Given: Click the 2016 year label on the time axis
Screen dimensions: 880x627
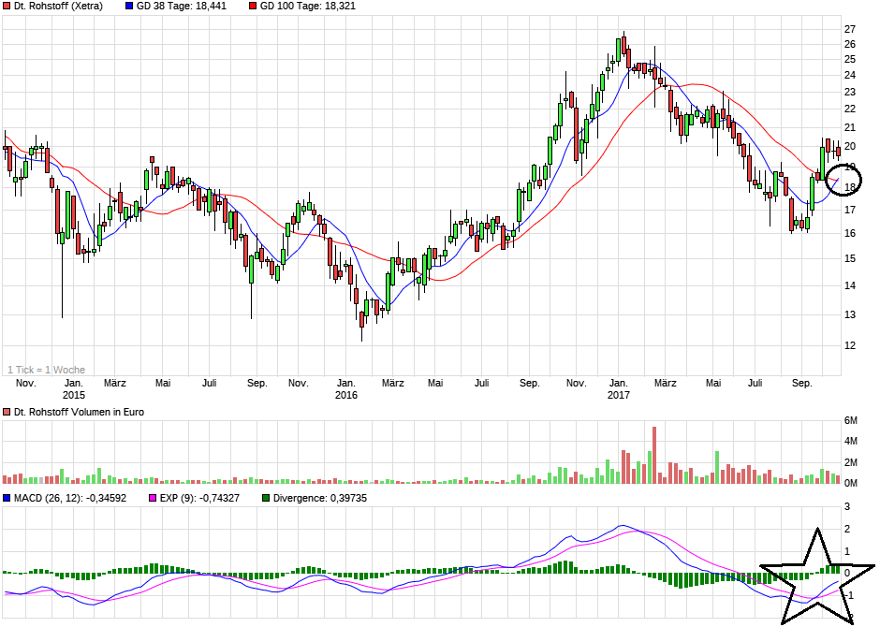Looking at the screenshot, I should coord(346,395).
